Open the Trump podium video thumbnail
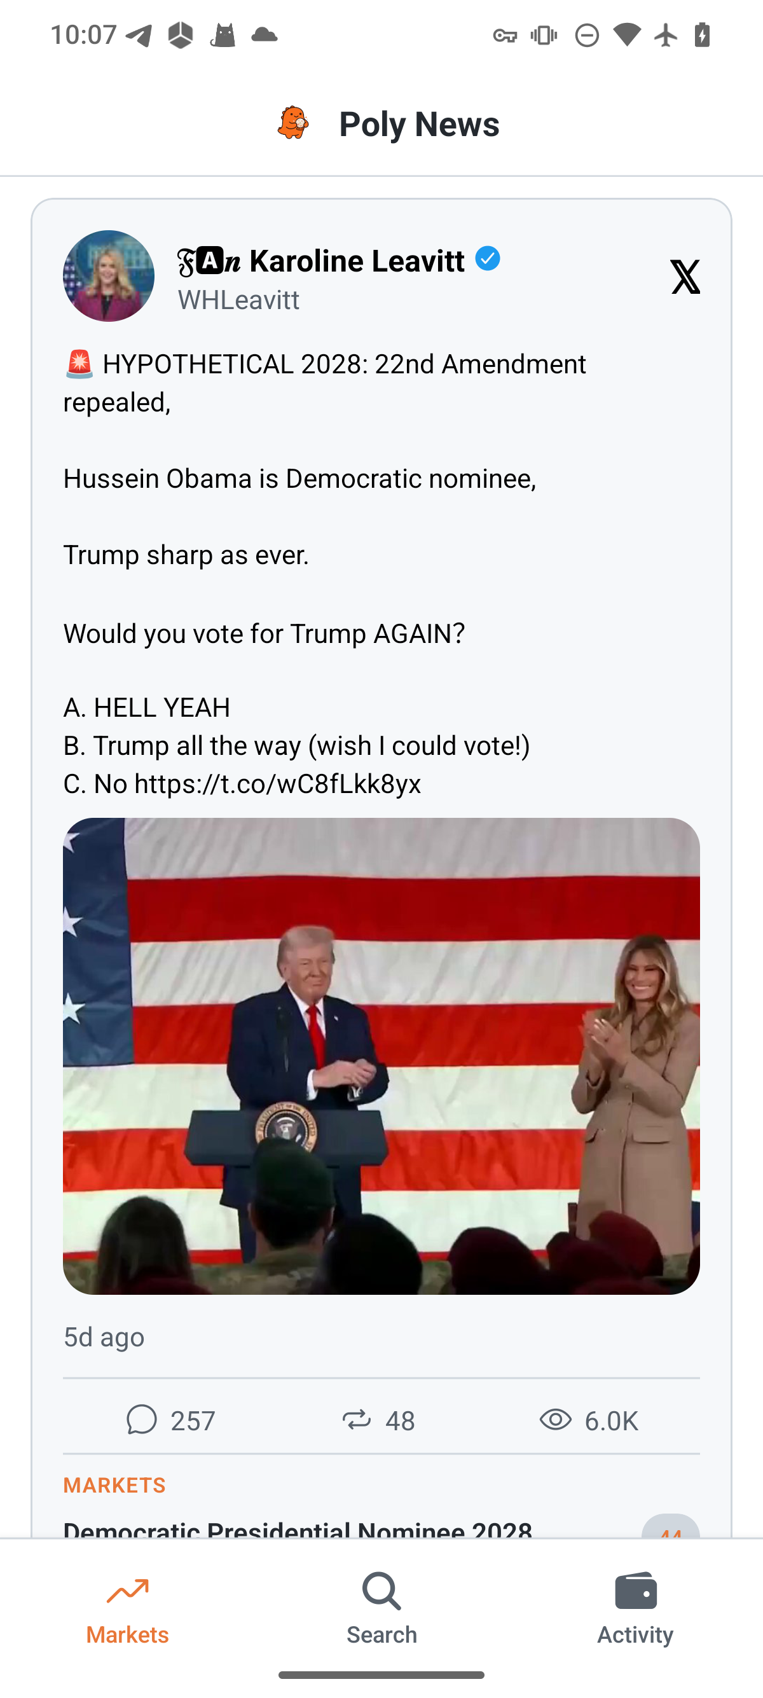The height and width of the screenshot is (1698, 763). 381,1056
